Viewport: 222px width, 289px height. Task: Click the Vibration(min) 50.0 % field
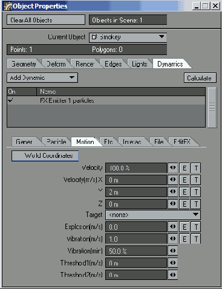(136, 251)
